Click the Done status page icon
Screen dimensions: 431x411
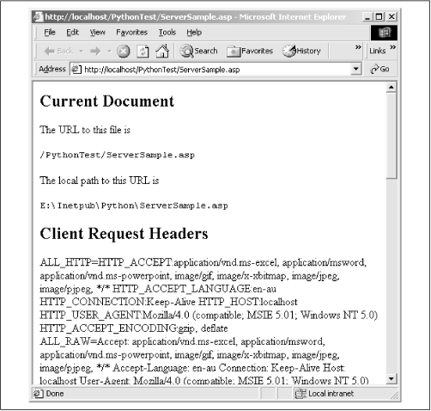tap(38, 394)
